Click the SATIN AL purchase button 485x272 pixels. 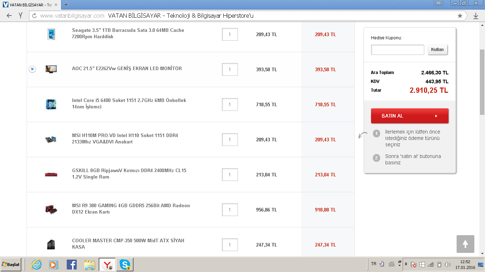410,116
